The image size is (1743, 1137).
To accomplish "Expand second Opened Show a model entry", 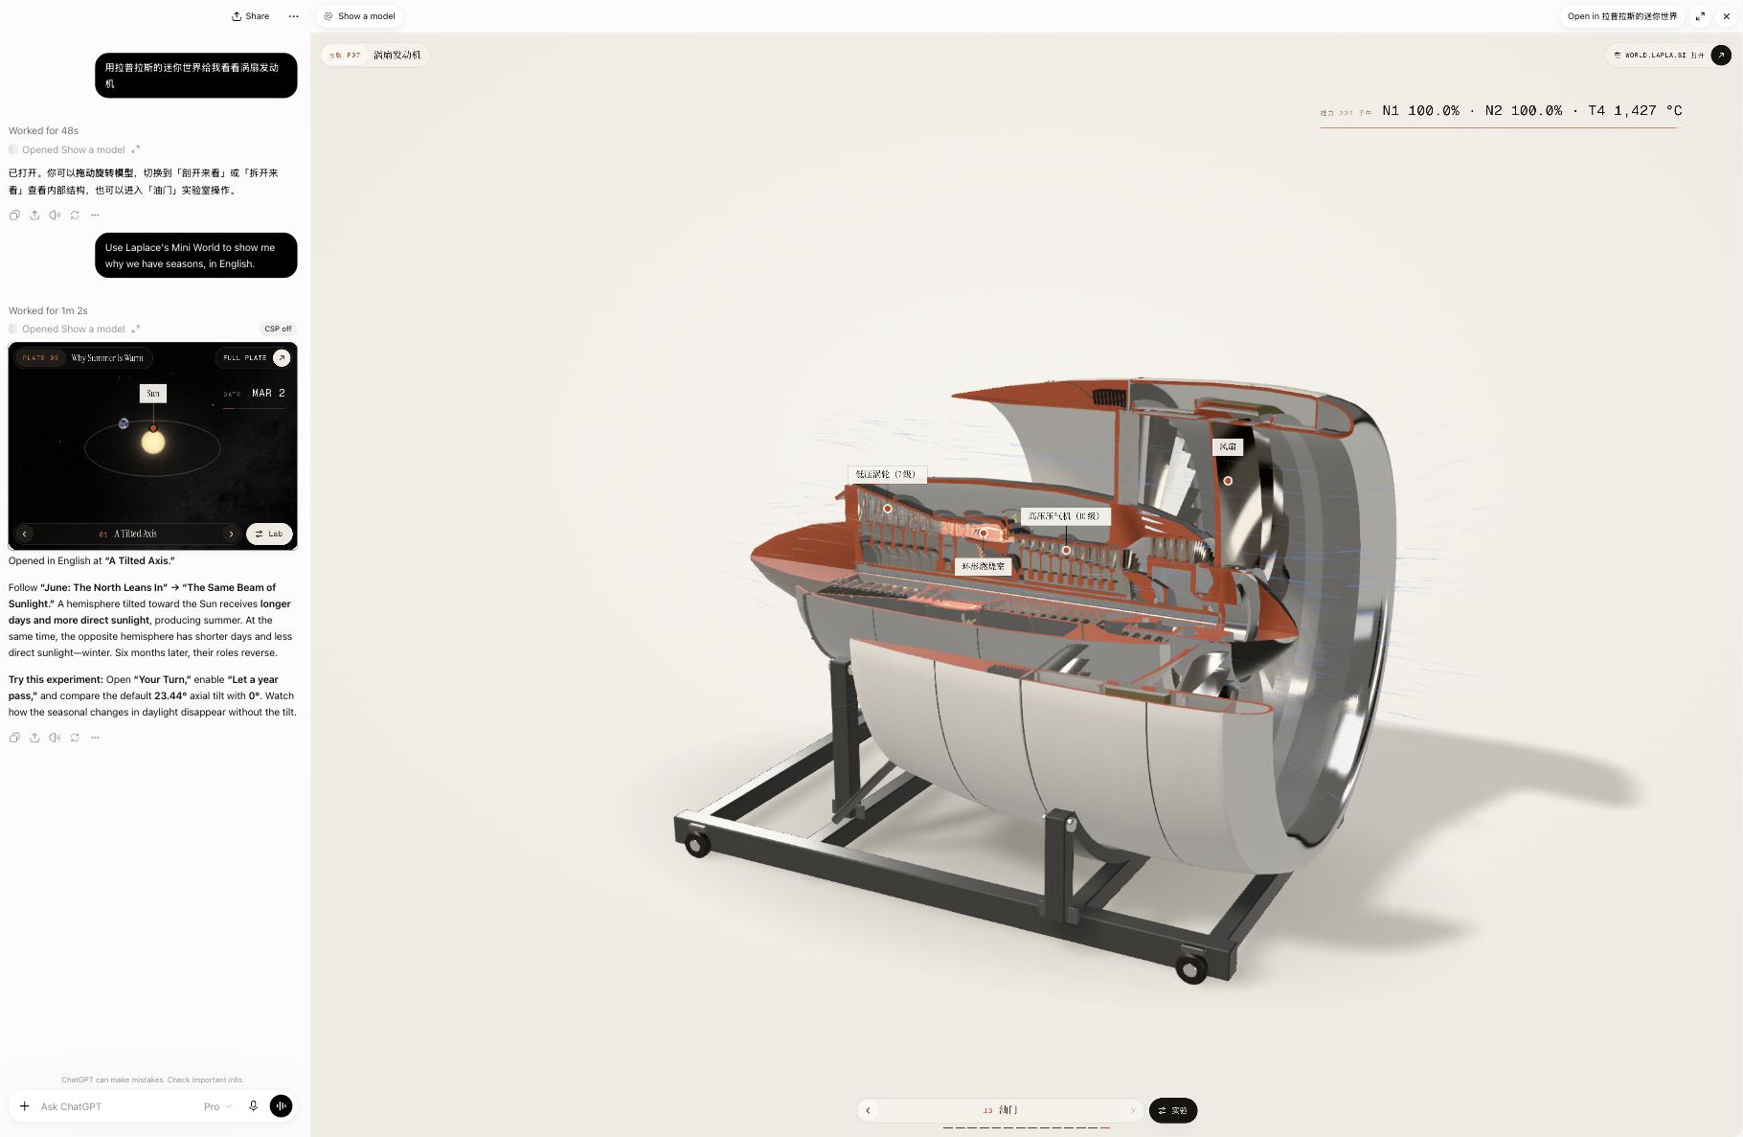I will click(135, 329).
